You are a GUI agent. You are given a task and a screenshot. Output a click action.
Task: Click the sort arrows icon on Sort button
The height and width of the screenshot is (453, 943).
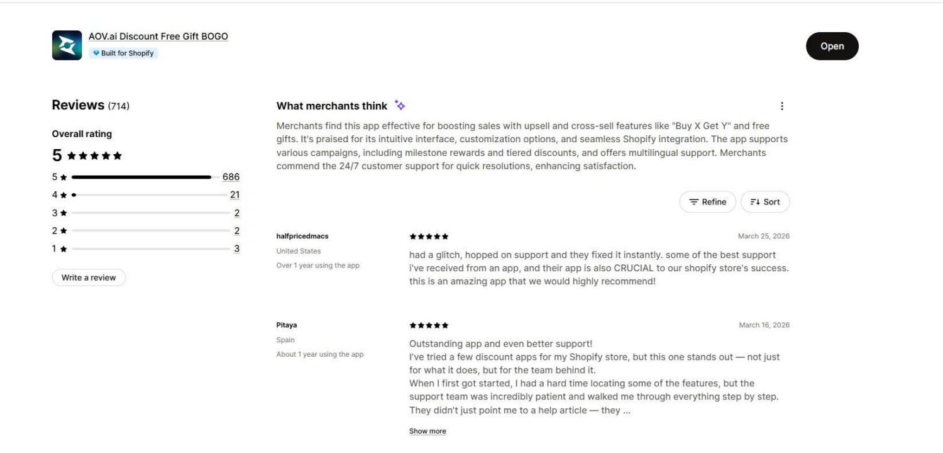(x=754, y=201)
